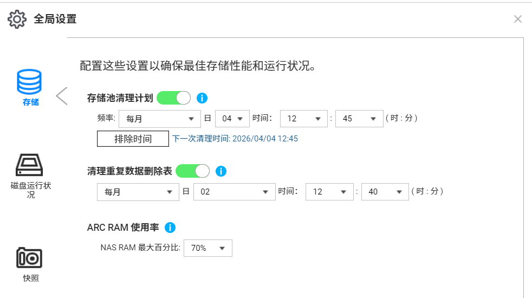Select 磁盘运行状况 label in sidebar
The image size is (532, 298).
point(31,190)
